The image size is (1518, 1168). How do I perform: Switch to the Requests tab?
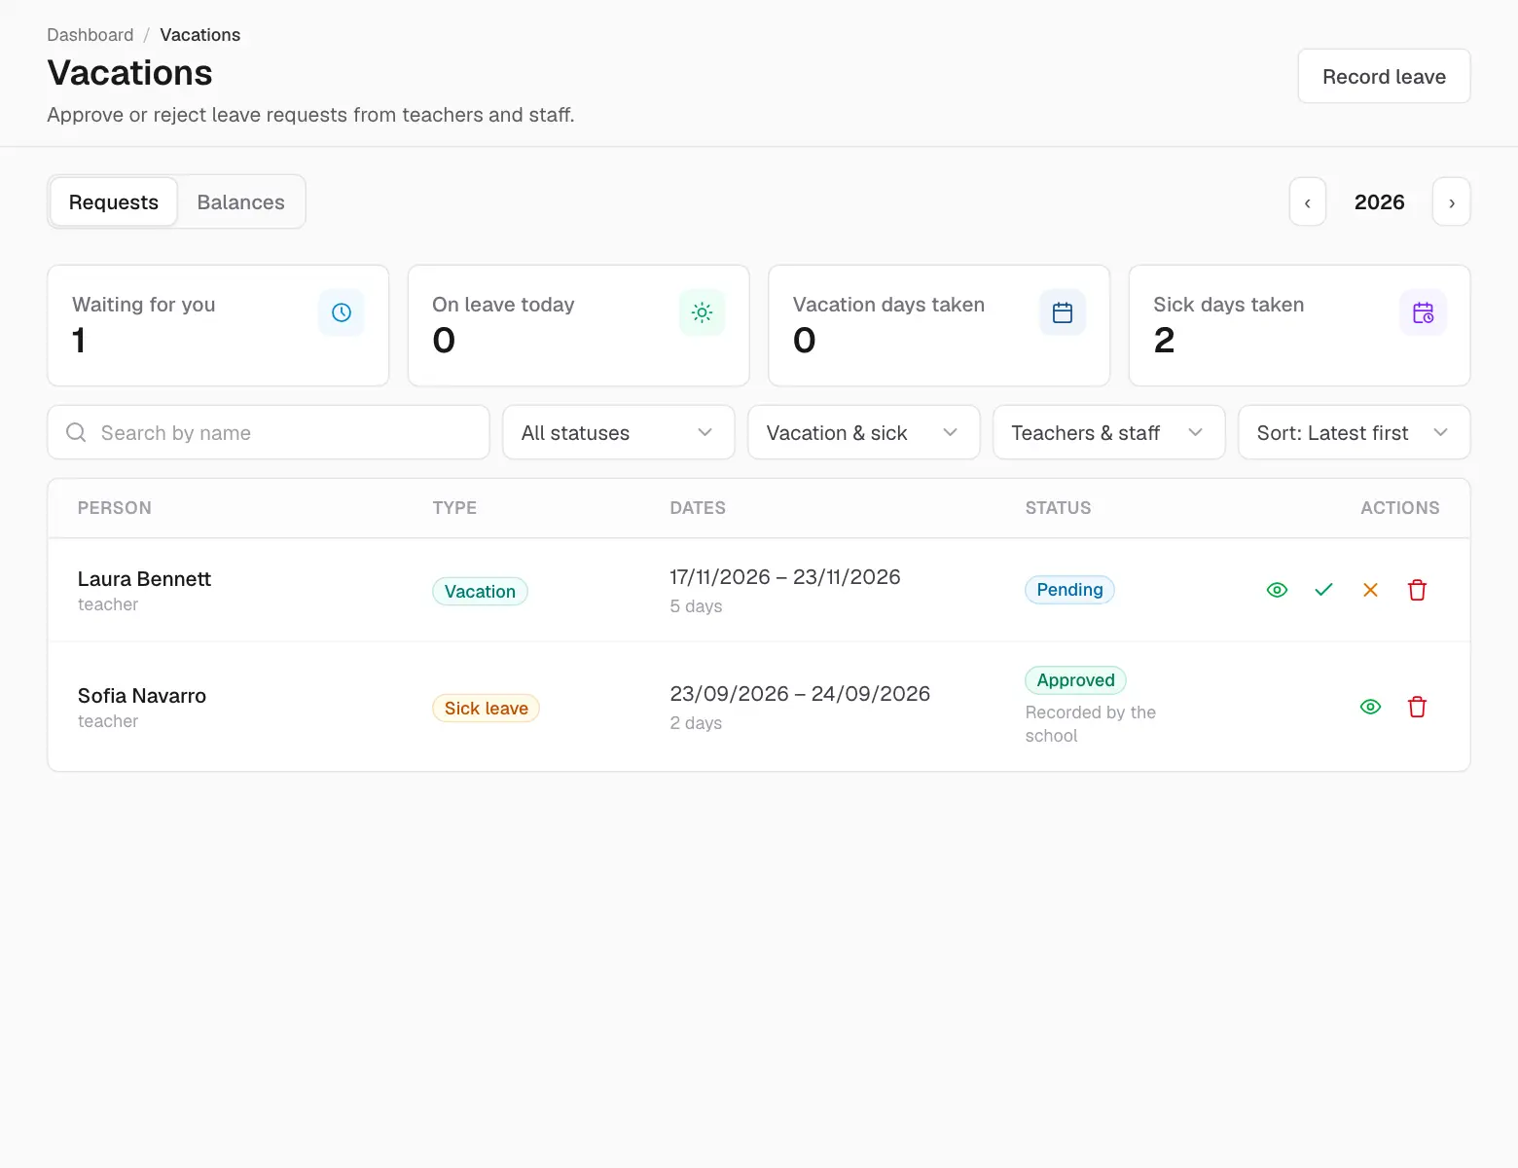coord(114,202)
